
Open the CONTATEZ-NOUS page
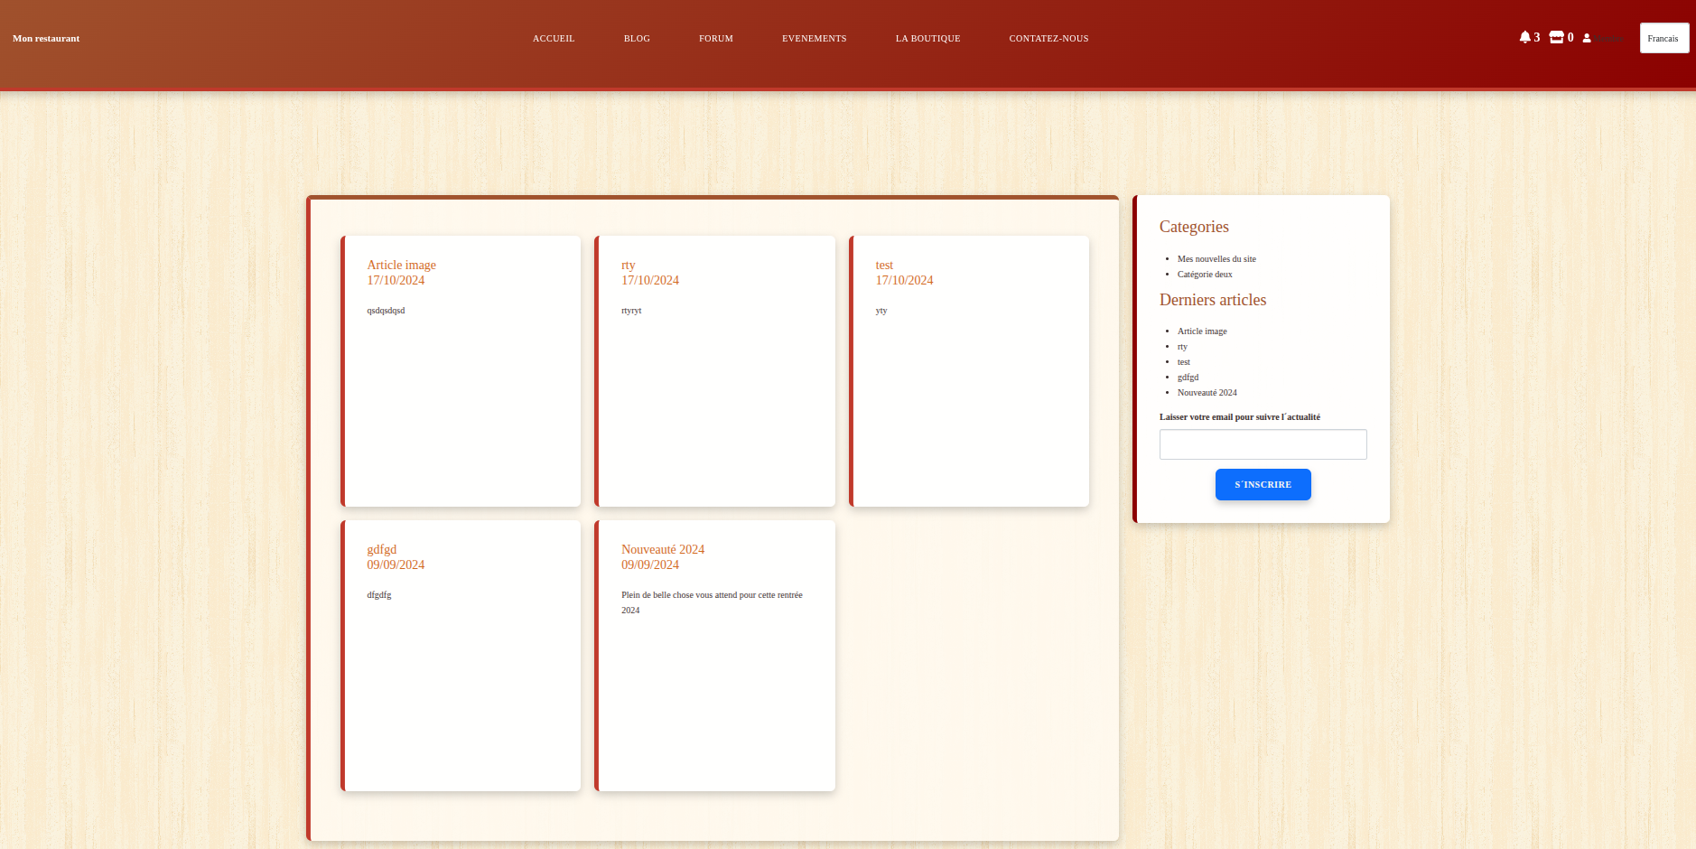1048,38
